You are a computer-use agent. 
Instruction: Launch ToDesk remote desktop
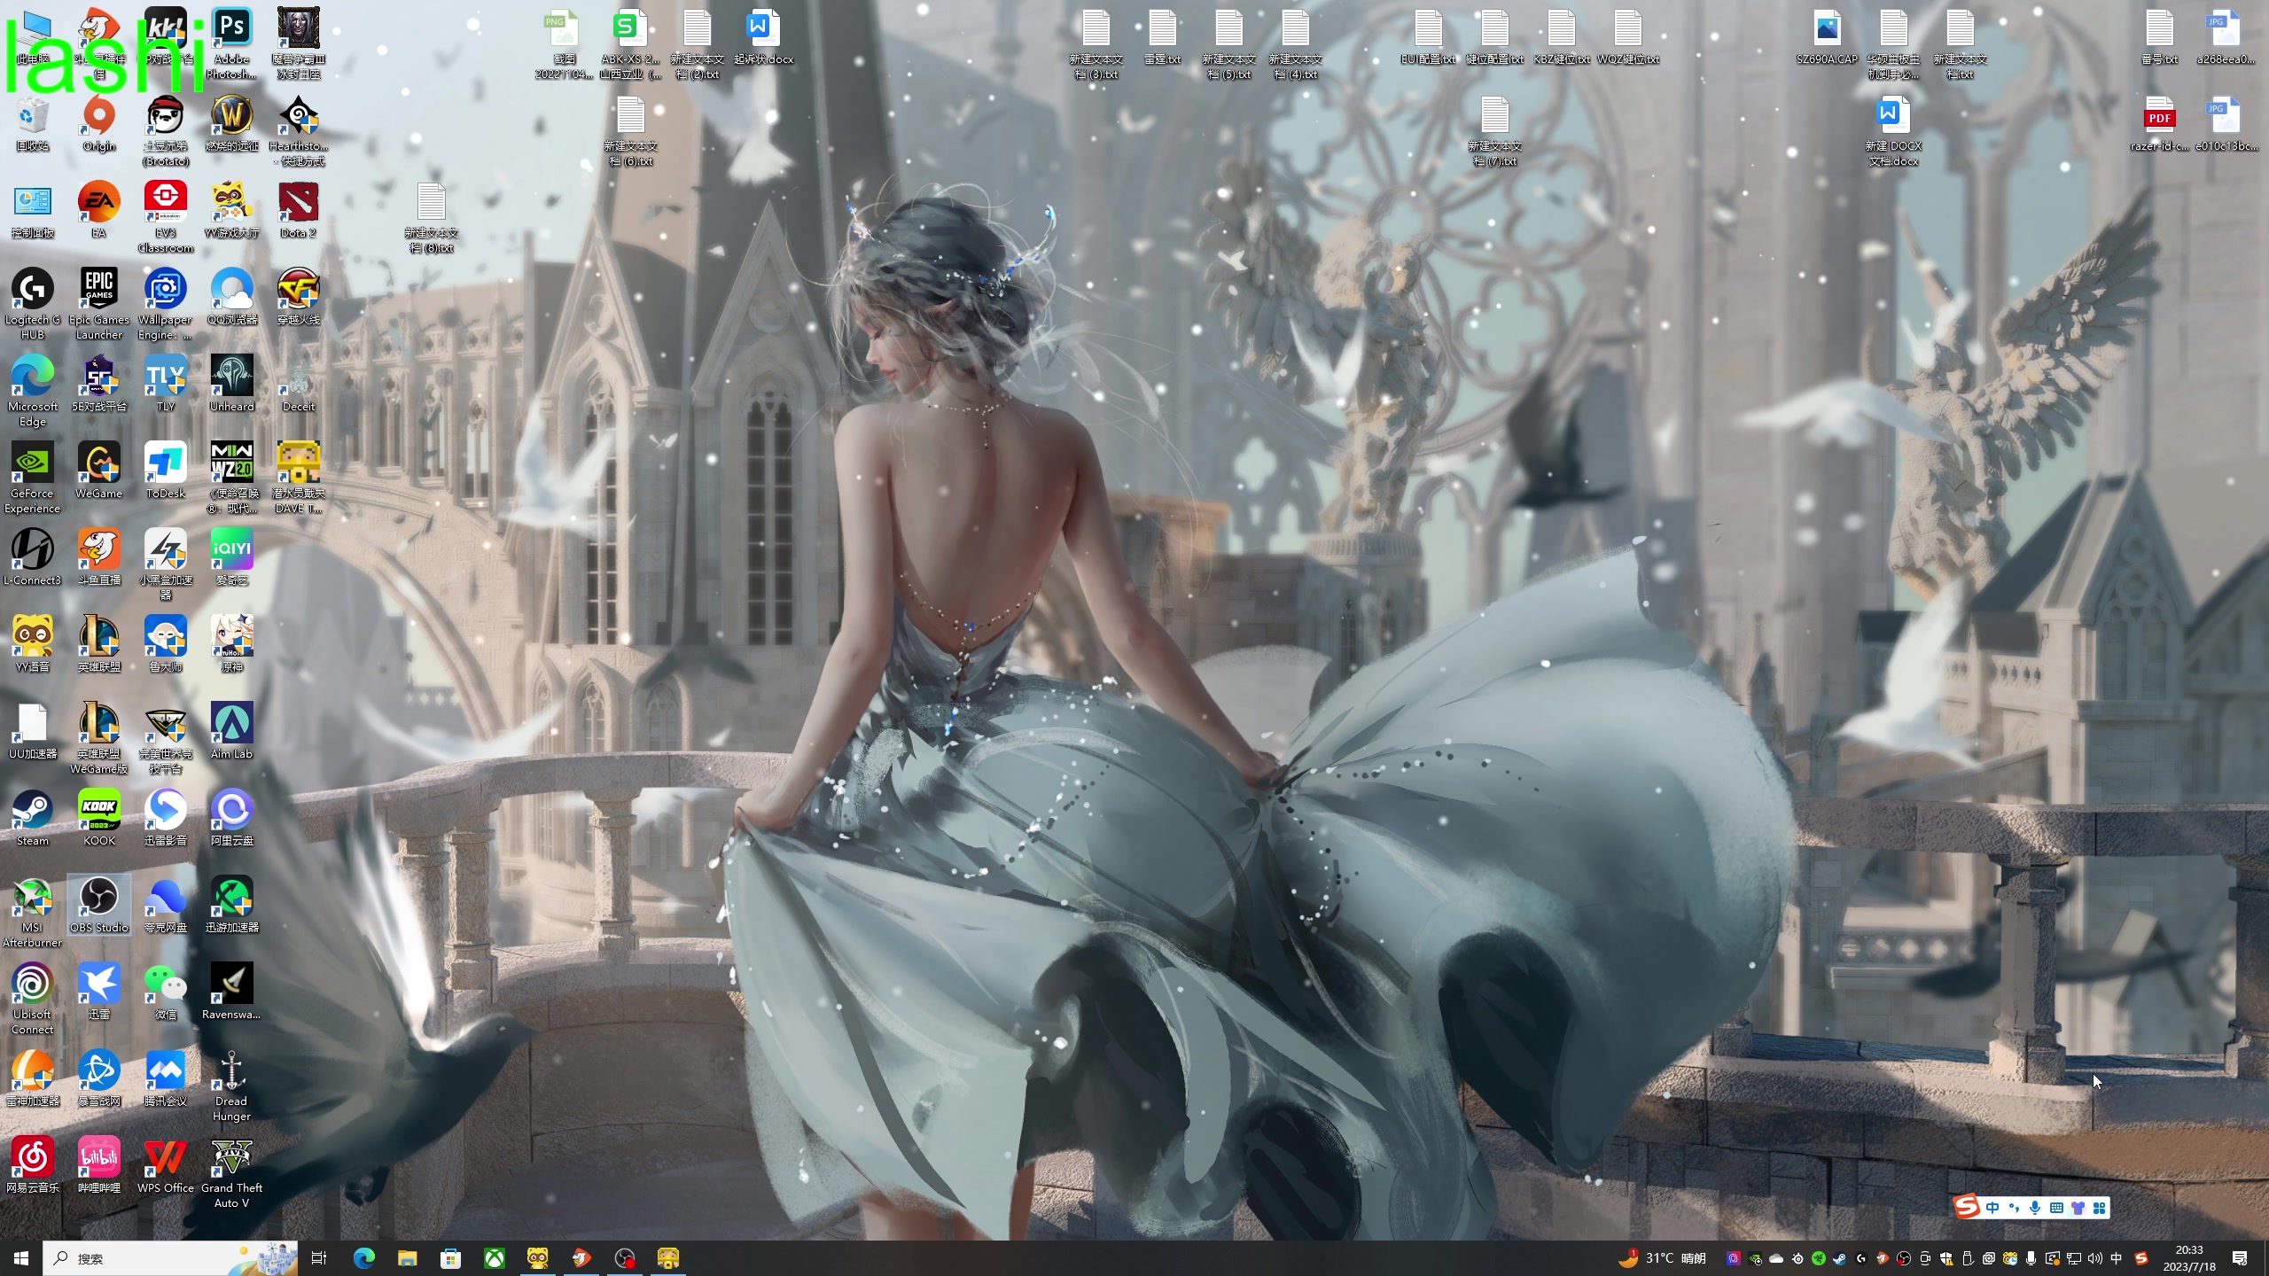[166, 471]
